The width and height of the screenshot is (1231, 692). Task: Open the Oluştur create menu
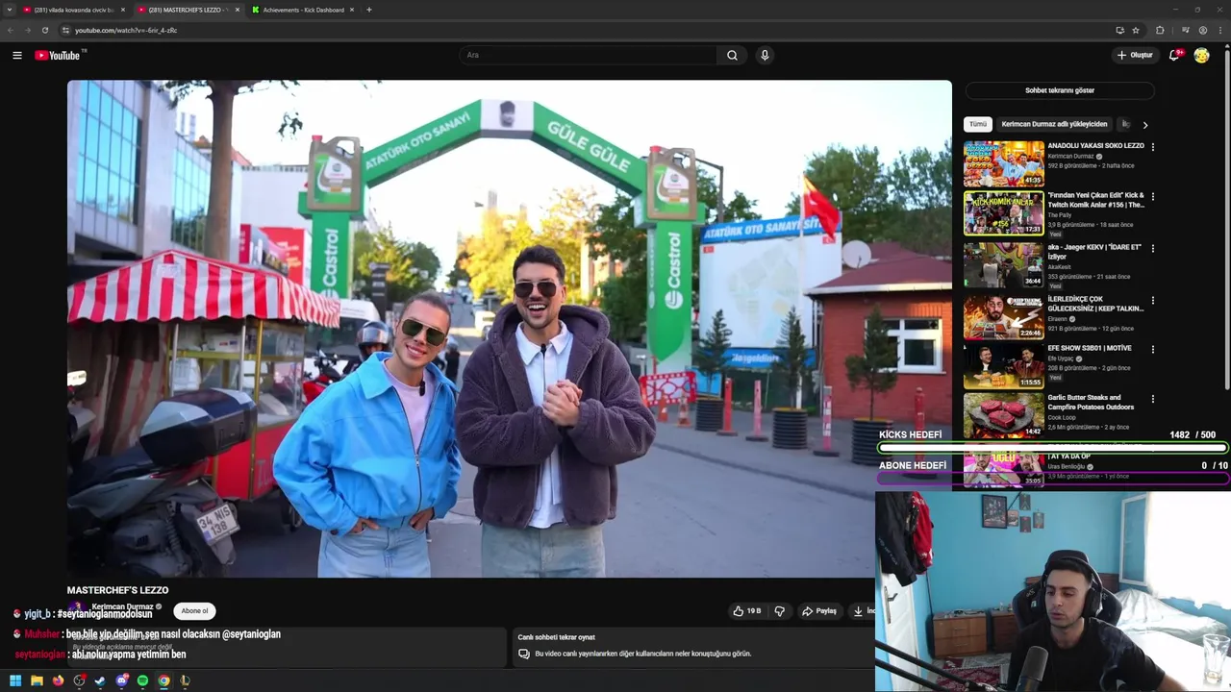[x=1135, y=56]
